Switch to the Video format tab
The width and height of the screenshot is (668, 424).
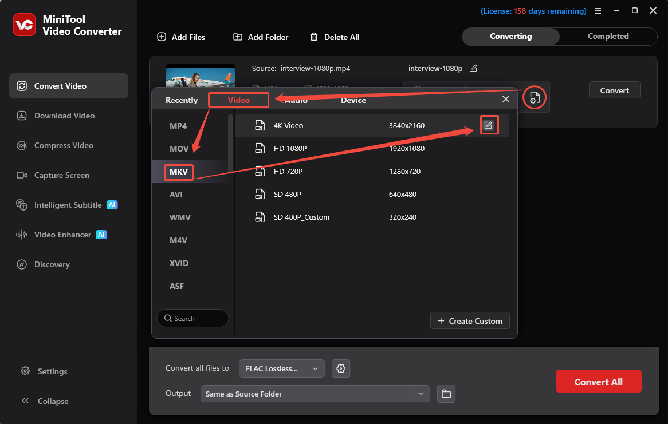238,101
